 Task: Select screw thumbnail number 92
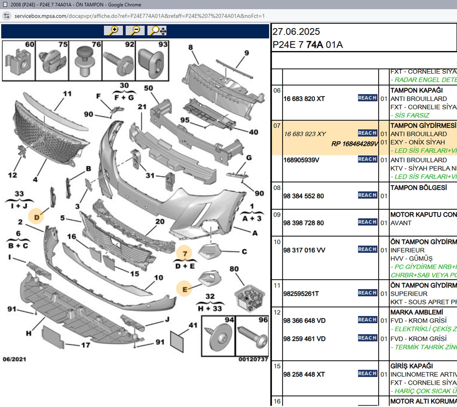119,61
